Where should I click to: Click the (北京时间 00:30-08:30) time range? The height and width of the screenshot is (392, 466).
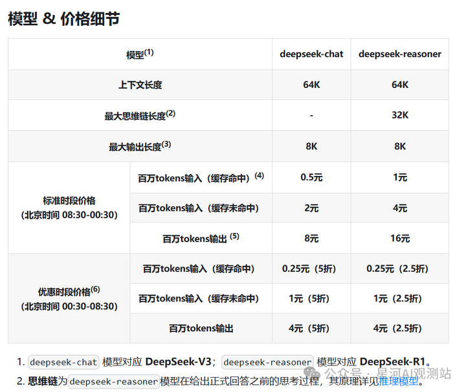click(x=69, y=307)
